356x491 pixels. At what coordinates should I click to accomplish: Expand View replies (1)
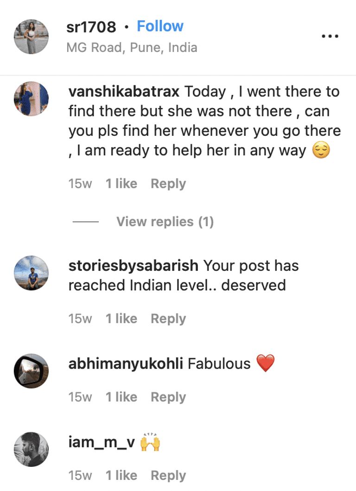pyautogui.click(x=165, y=222)
